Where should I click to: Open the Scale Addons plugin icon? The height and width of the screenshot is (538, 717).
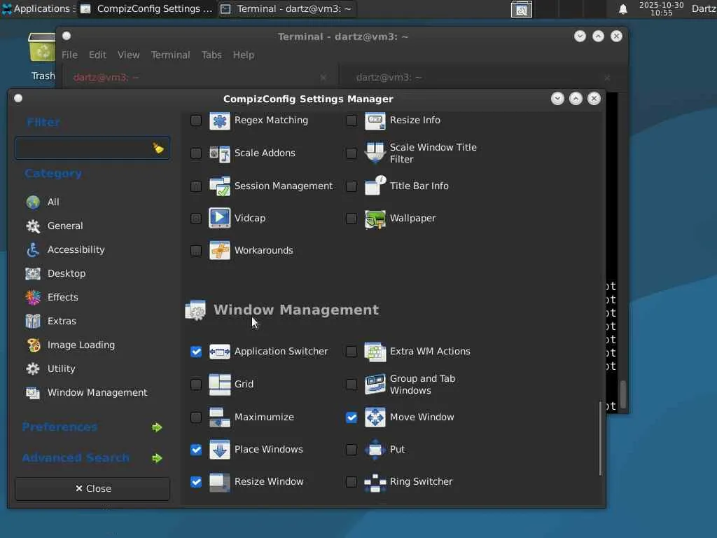[x=219, y=153]
